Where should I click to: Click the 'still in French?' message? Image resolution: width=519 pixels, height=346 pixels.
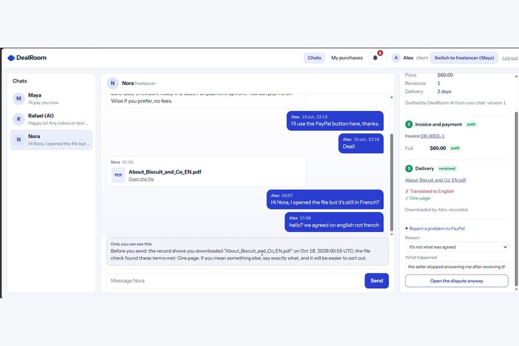325,199
